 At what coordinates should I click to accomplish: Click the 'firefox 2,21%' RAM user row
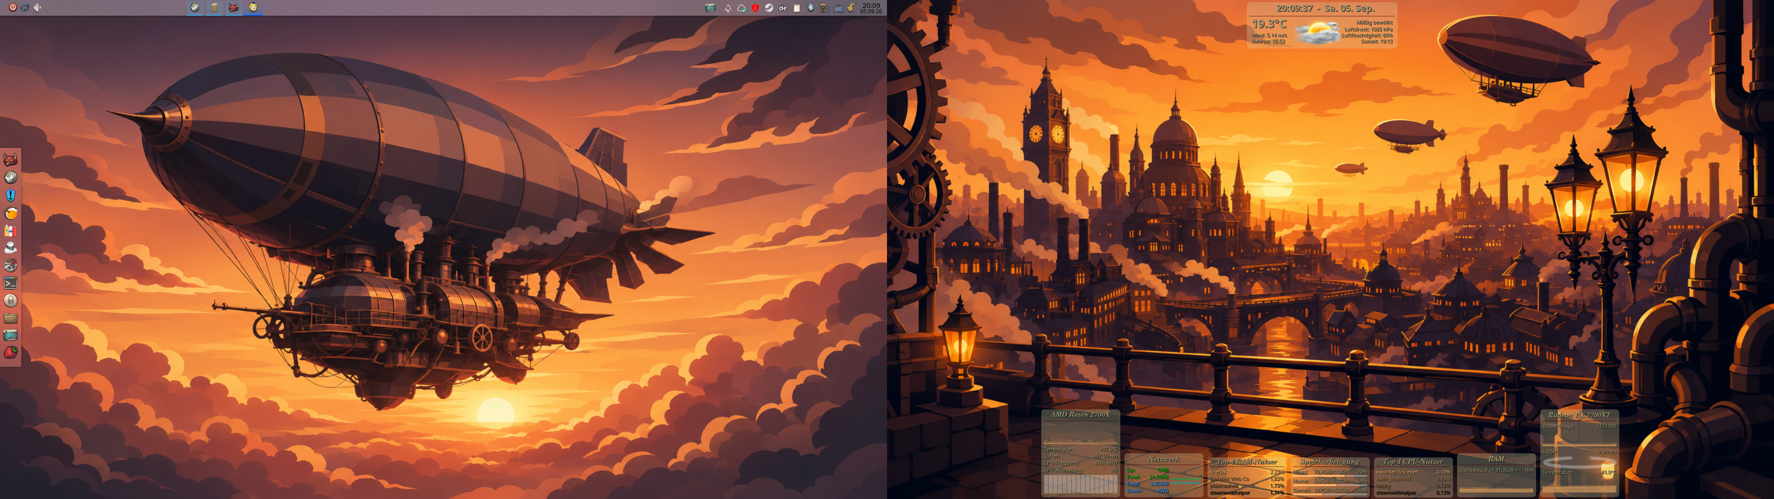[1247, 472]
